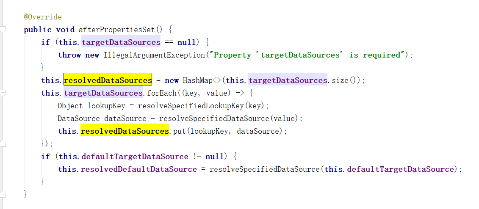Click the resolvedDefaultDataSource field
Viewport: 479px width, 209px height.
click(x=138, y=169)
